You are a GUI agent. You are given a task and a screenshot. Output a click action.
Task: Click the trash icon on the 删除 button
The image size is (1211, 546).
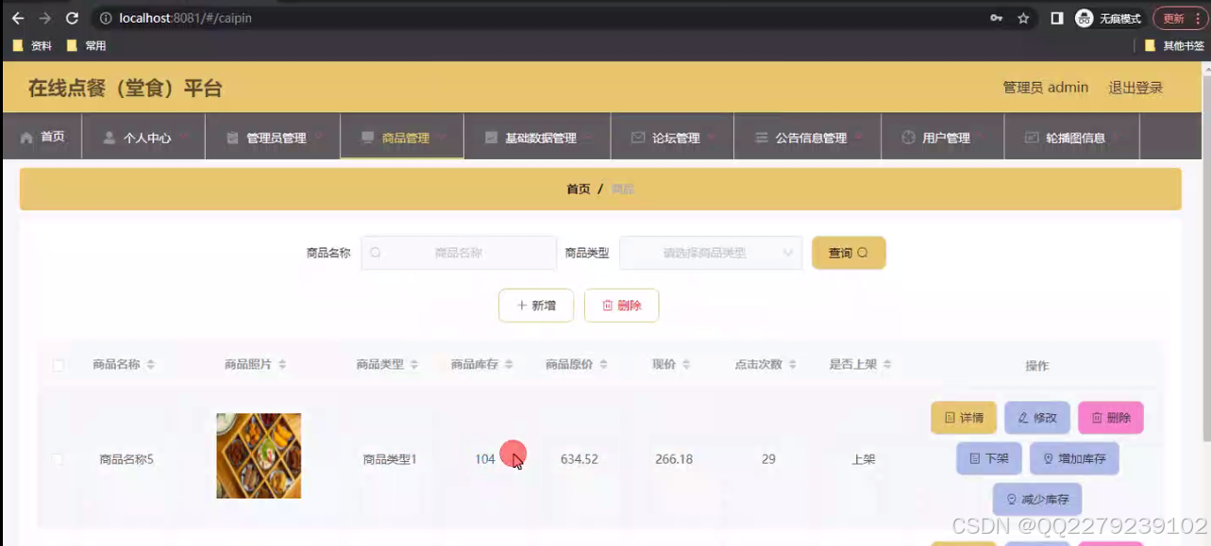[608, 305]
